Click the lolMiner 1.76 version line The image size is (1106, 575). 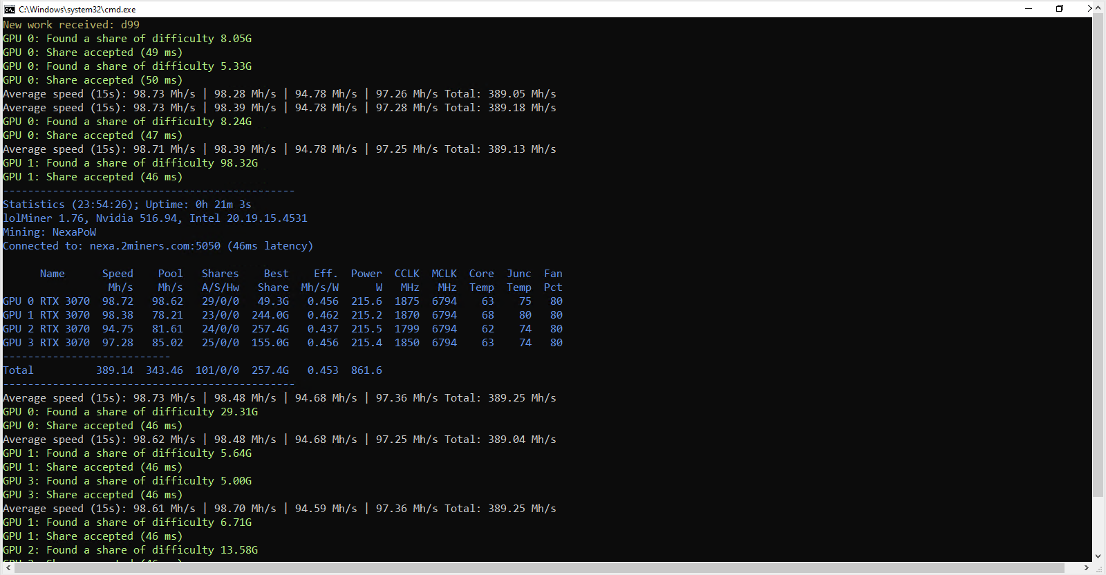(x=155, y=218)
